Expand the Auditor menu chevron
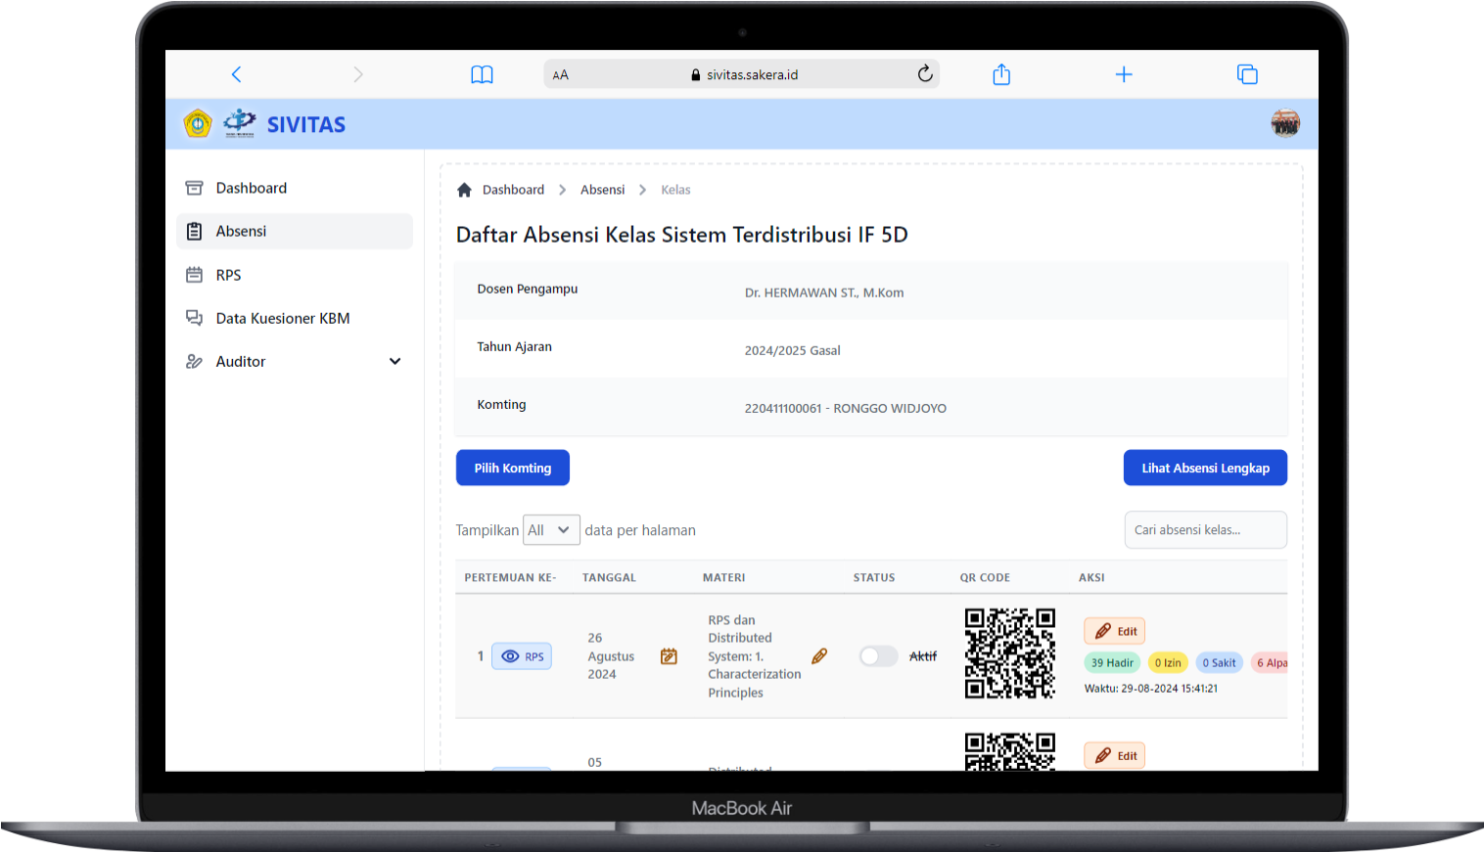Image resolution: width=1484 pixels, height=852 pixels. [395, 361]
